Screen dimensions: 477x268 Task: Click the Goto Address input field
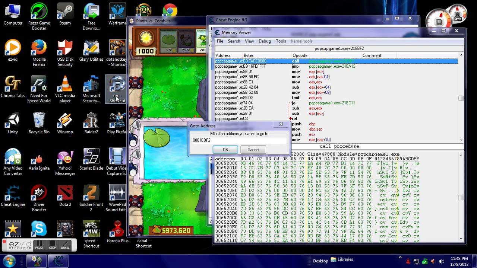239,140
